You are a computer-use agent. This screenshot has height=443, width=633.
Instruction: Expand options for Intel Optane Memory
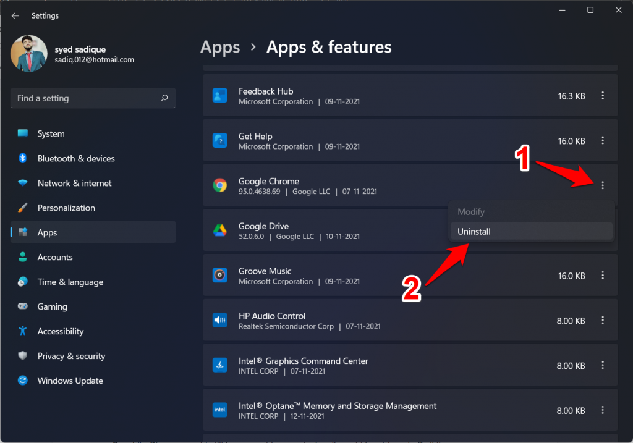(603, 410)
